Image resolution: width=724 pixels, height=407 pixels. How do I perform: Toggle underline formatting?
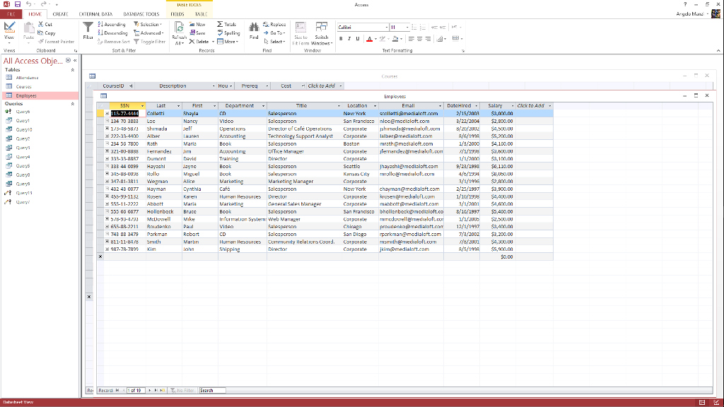[x=357, y=38]
